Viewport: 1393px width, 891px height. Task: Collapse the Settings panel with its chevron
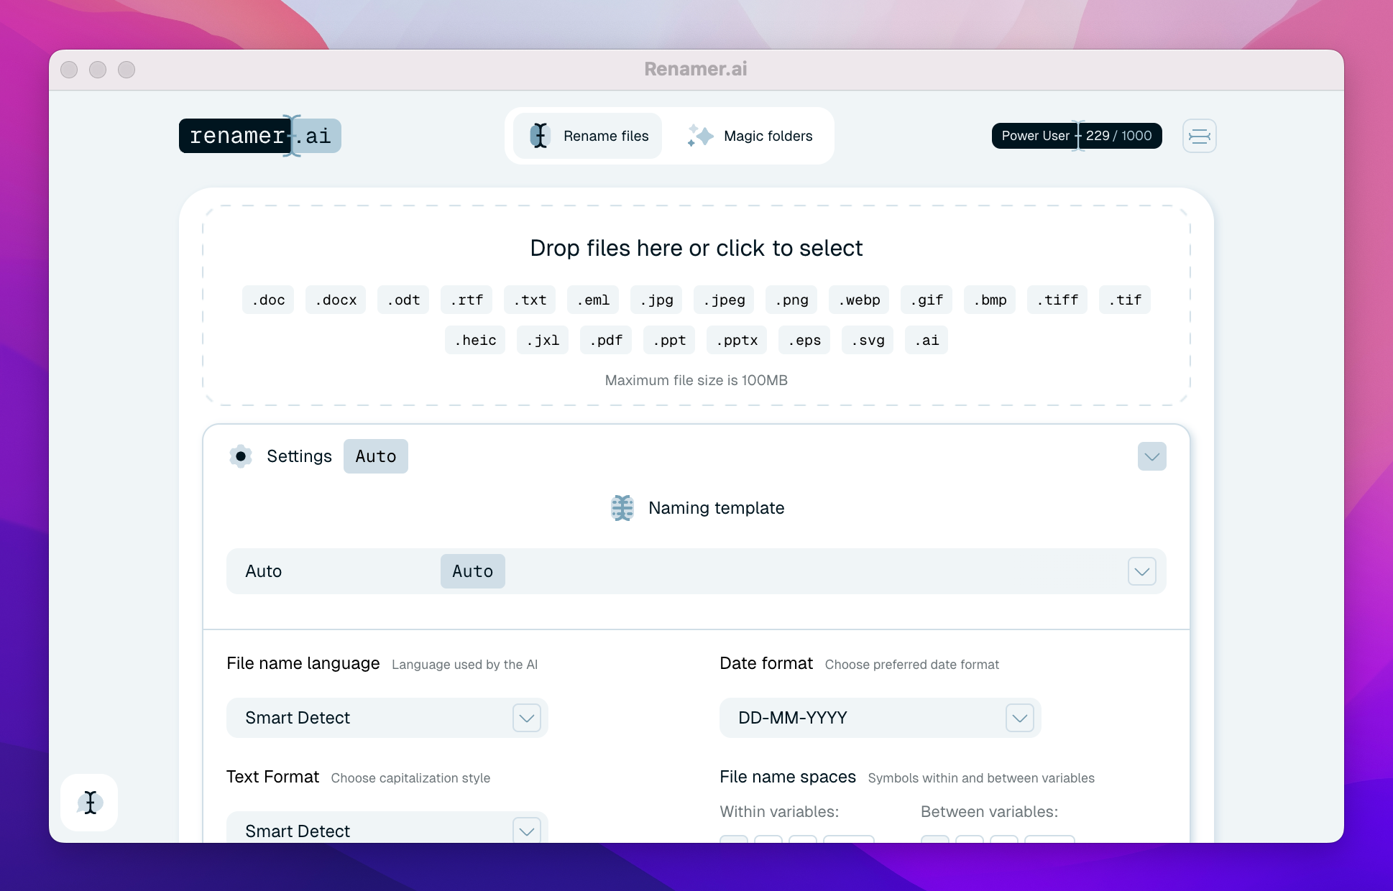[x=1151, y=456]
